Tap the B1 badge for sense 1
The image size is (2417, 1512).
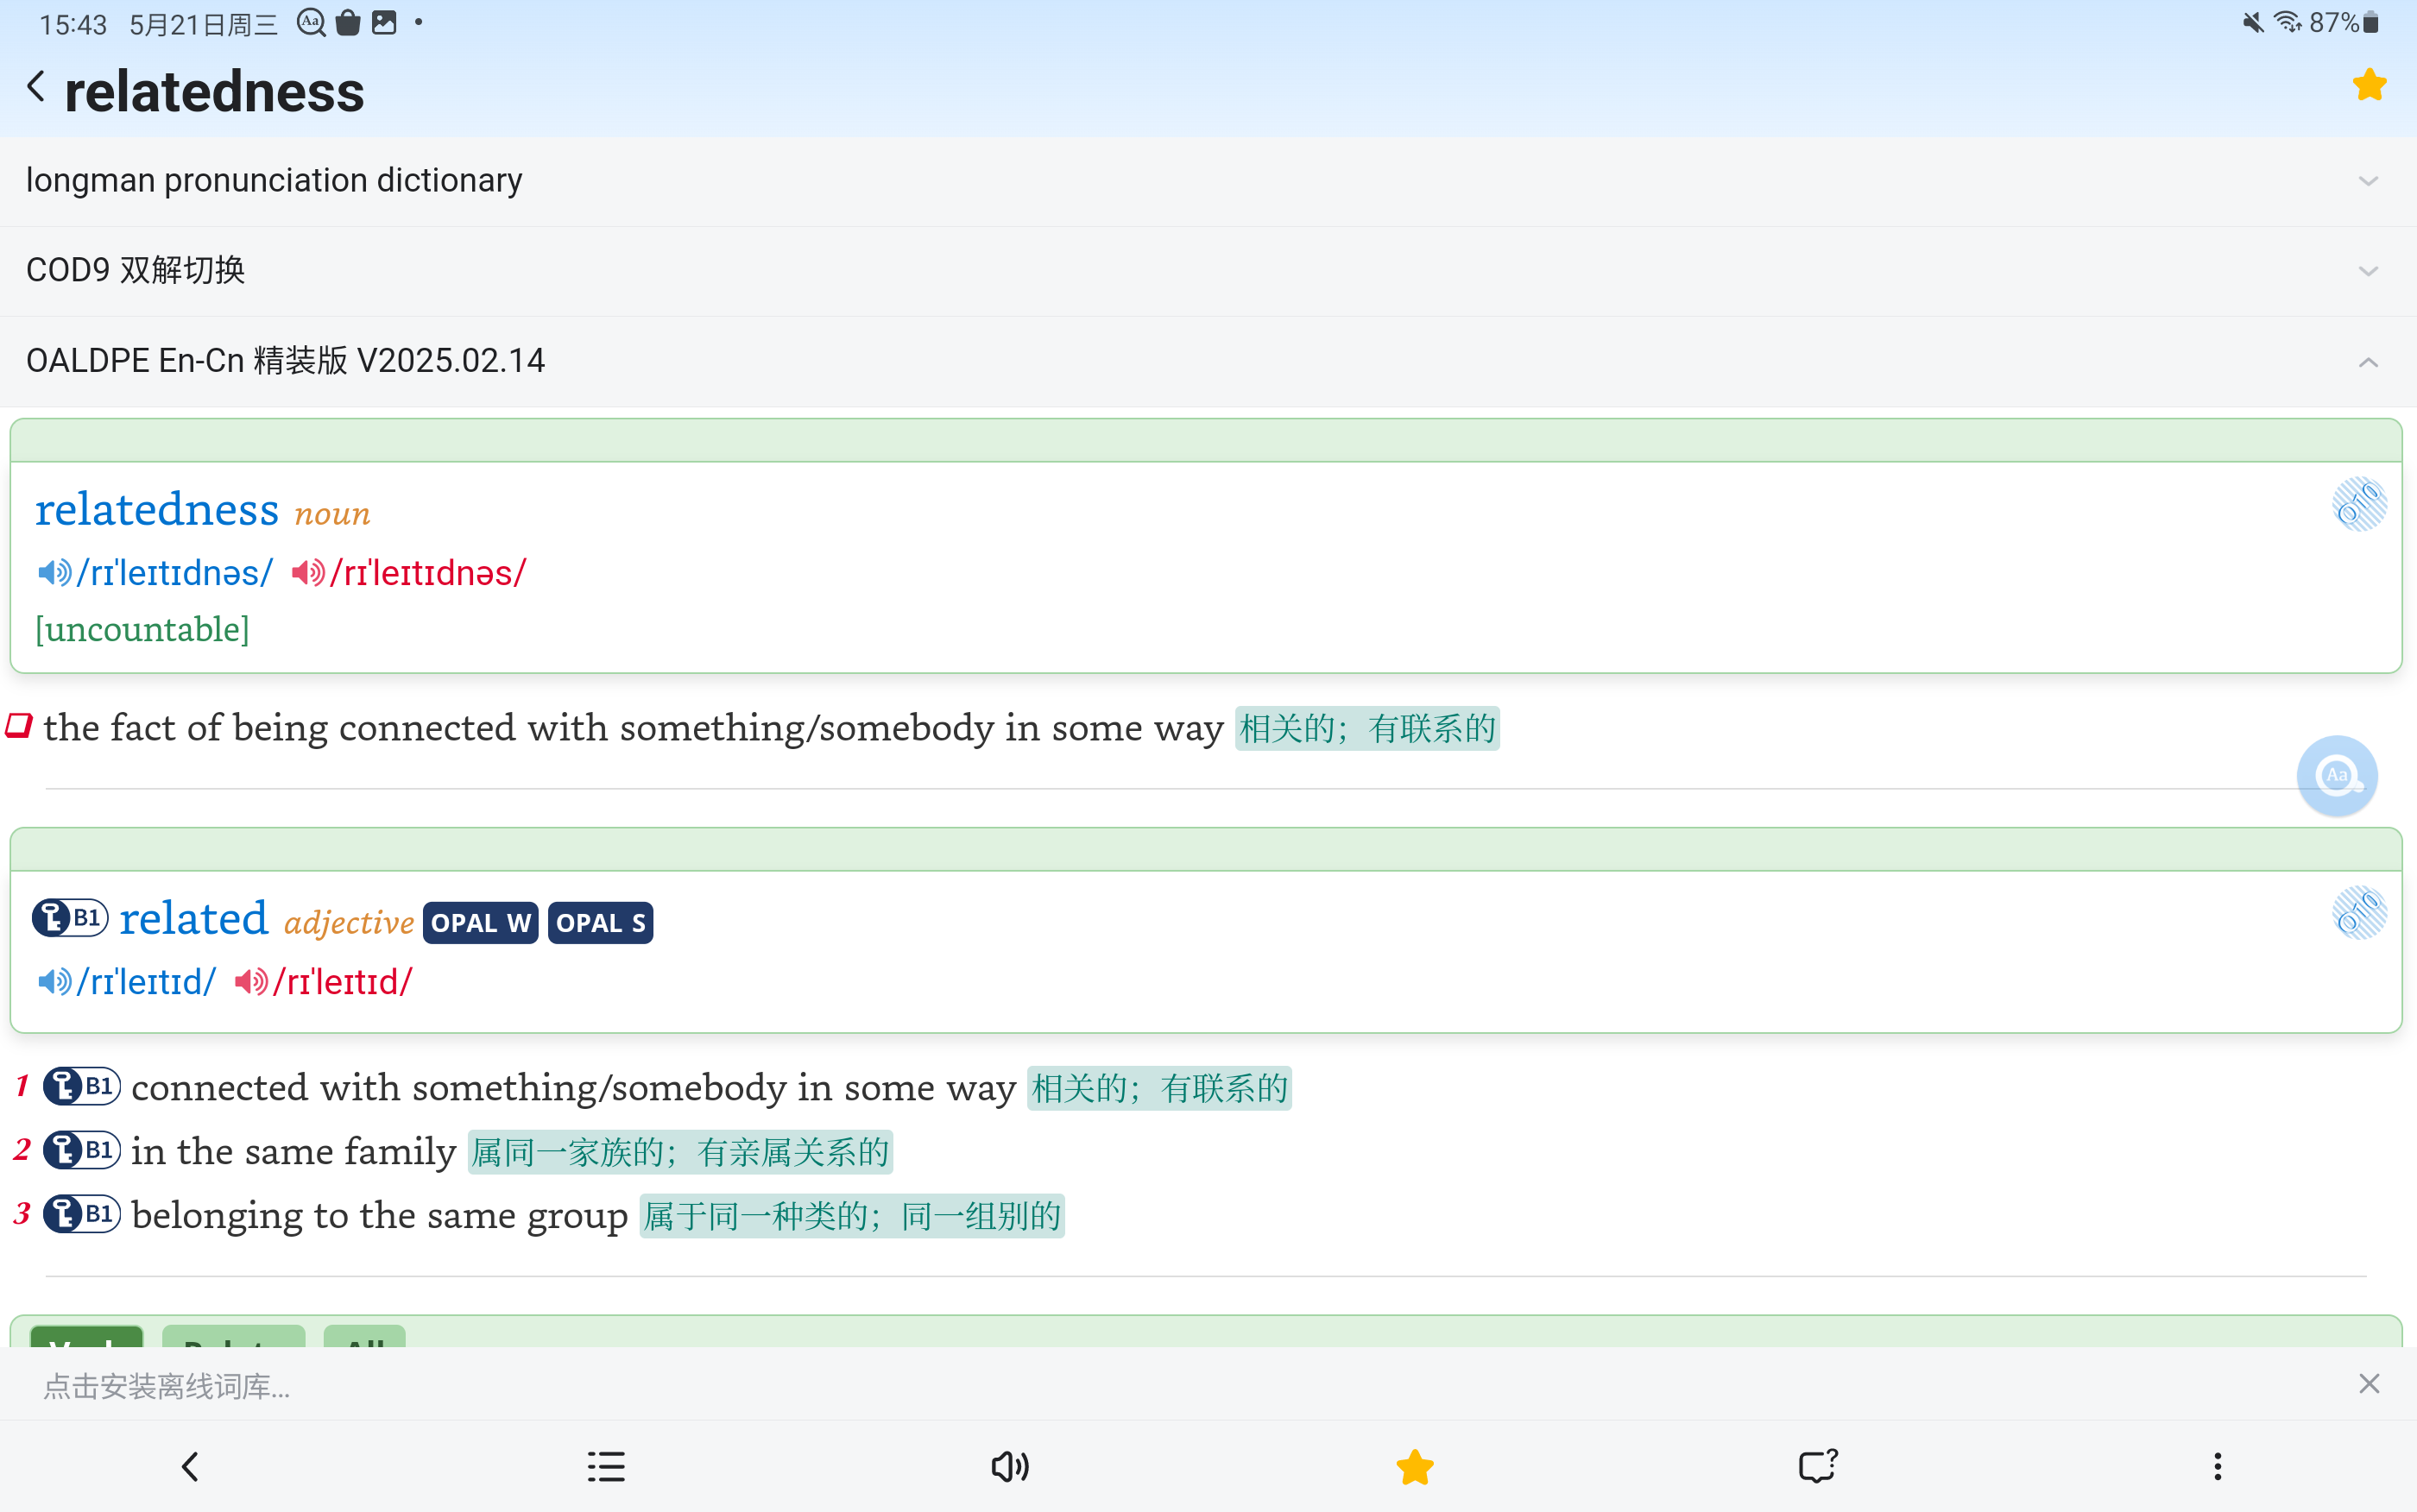[82, 1086]
